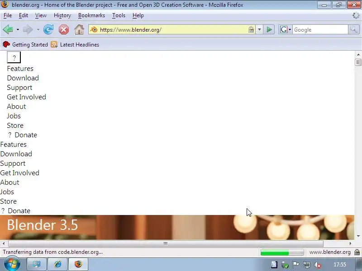
Task: Click the status bar padlock security icon
Action: [x=357, y=252]
